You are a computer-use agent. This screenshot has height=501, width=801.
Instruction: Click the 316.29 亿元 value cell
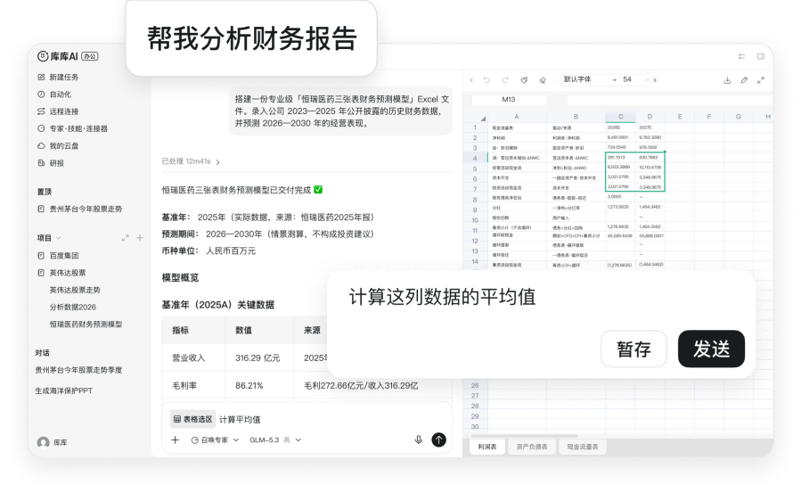click(257, 357)
